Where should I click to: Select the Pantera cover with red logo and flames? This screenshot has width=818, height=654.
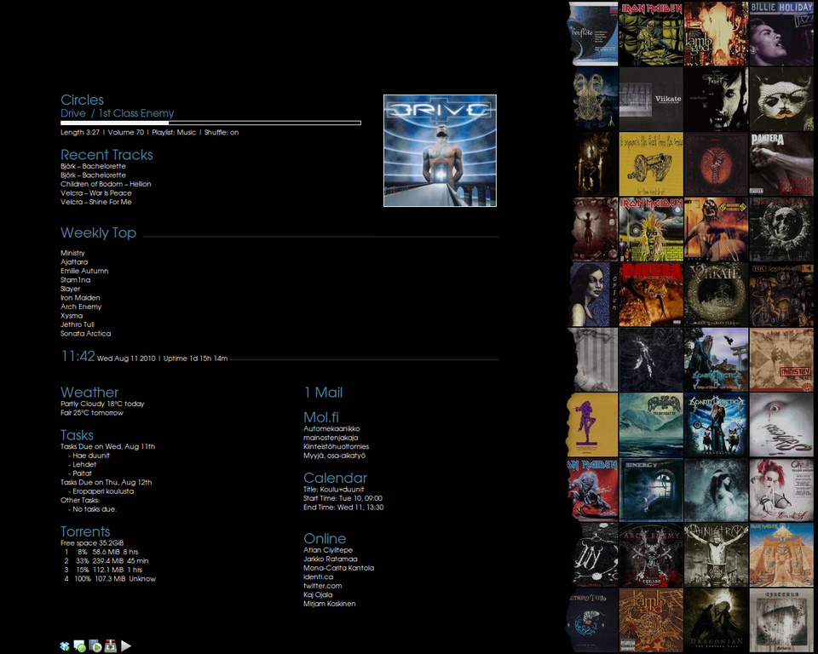click(x=651, y=294)
